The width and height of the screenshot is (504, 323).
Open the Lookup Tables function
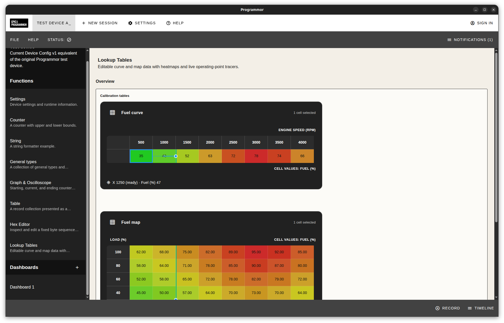pyautogui.click(x=46, y=248)
